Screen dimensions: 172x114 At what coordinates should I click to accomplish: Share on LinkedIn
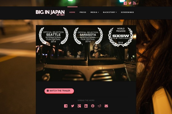[x=86, y=106]
